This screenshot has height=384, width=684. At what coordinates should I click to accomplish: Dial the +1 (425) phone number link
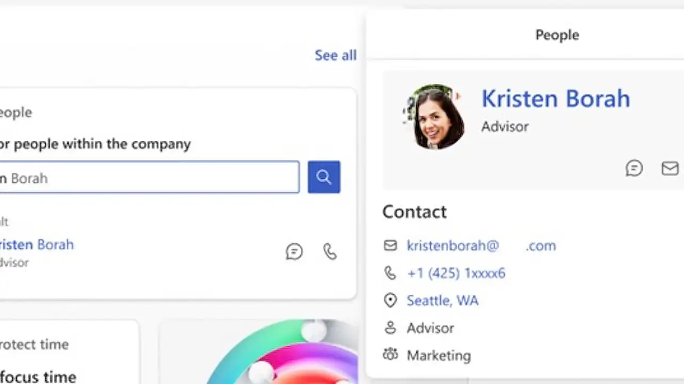456,273
